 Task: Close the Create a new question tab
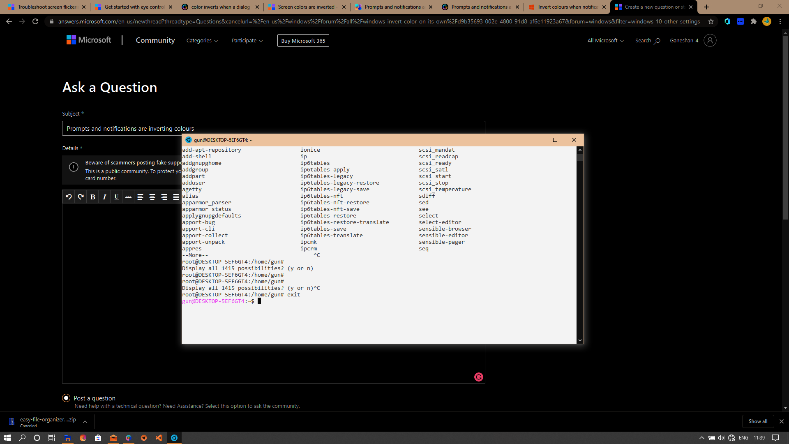(691, 7)
